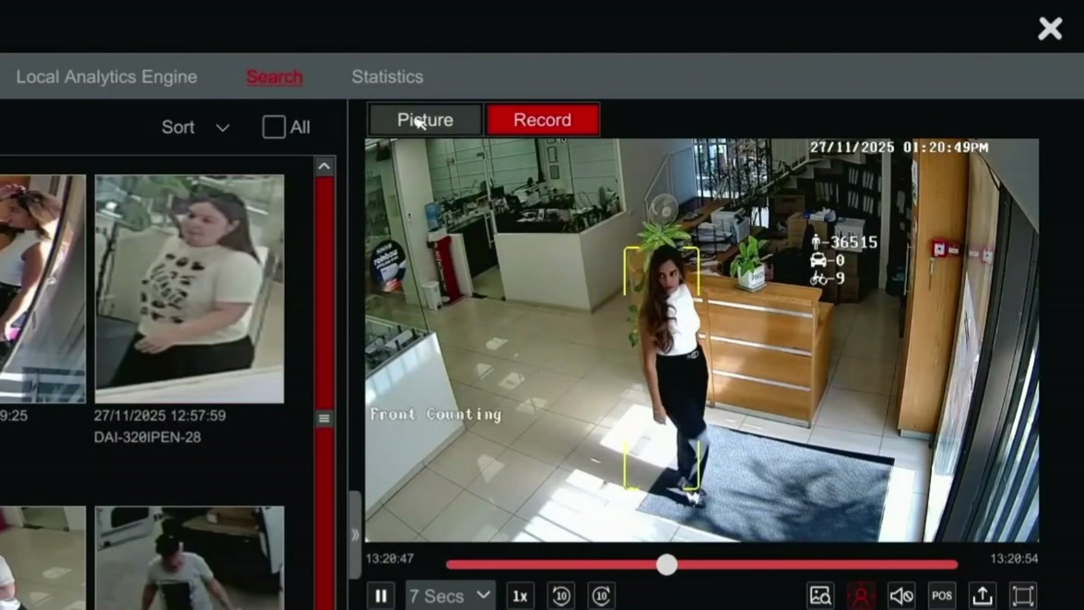Open the Local Analytics Engine tab
The image size is (1084, 610).
click(x=107, y=76)
